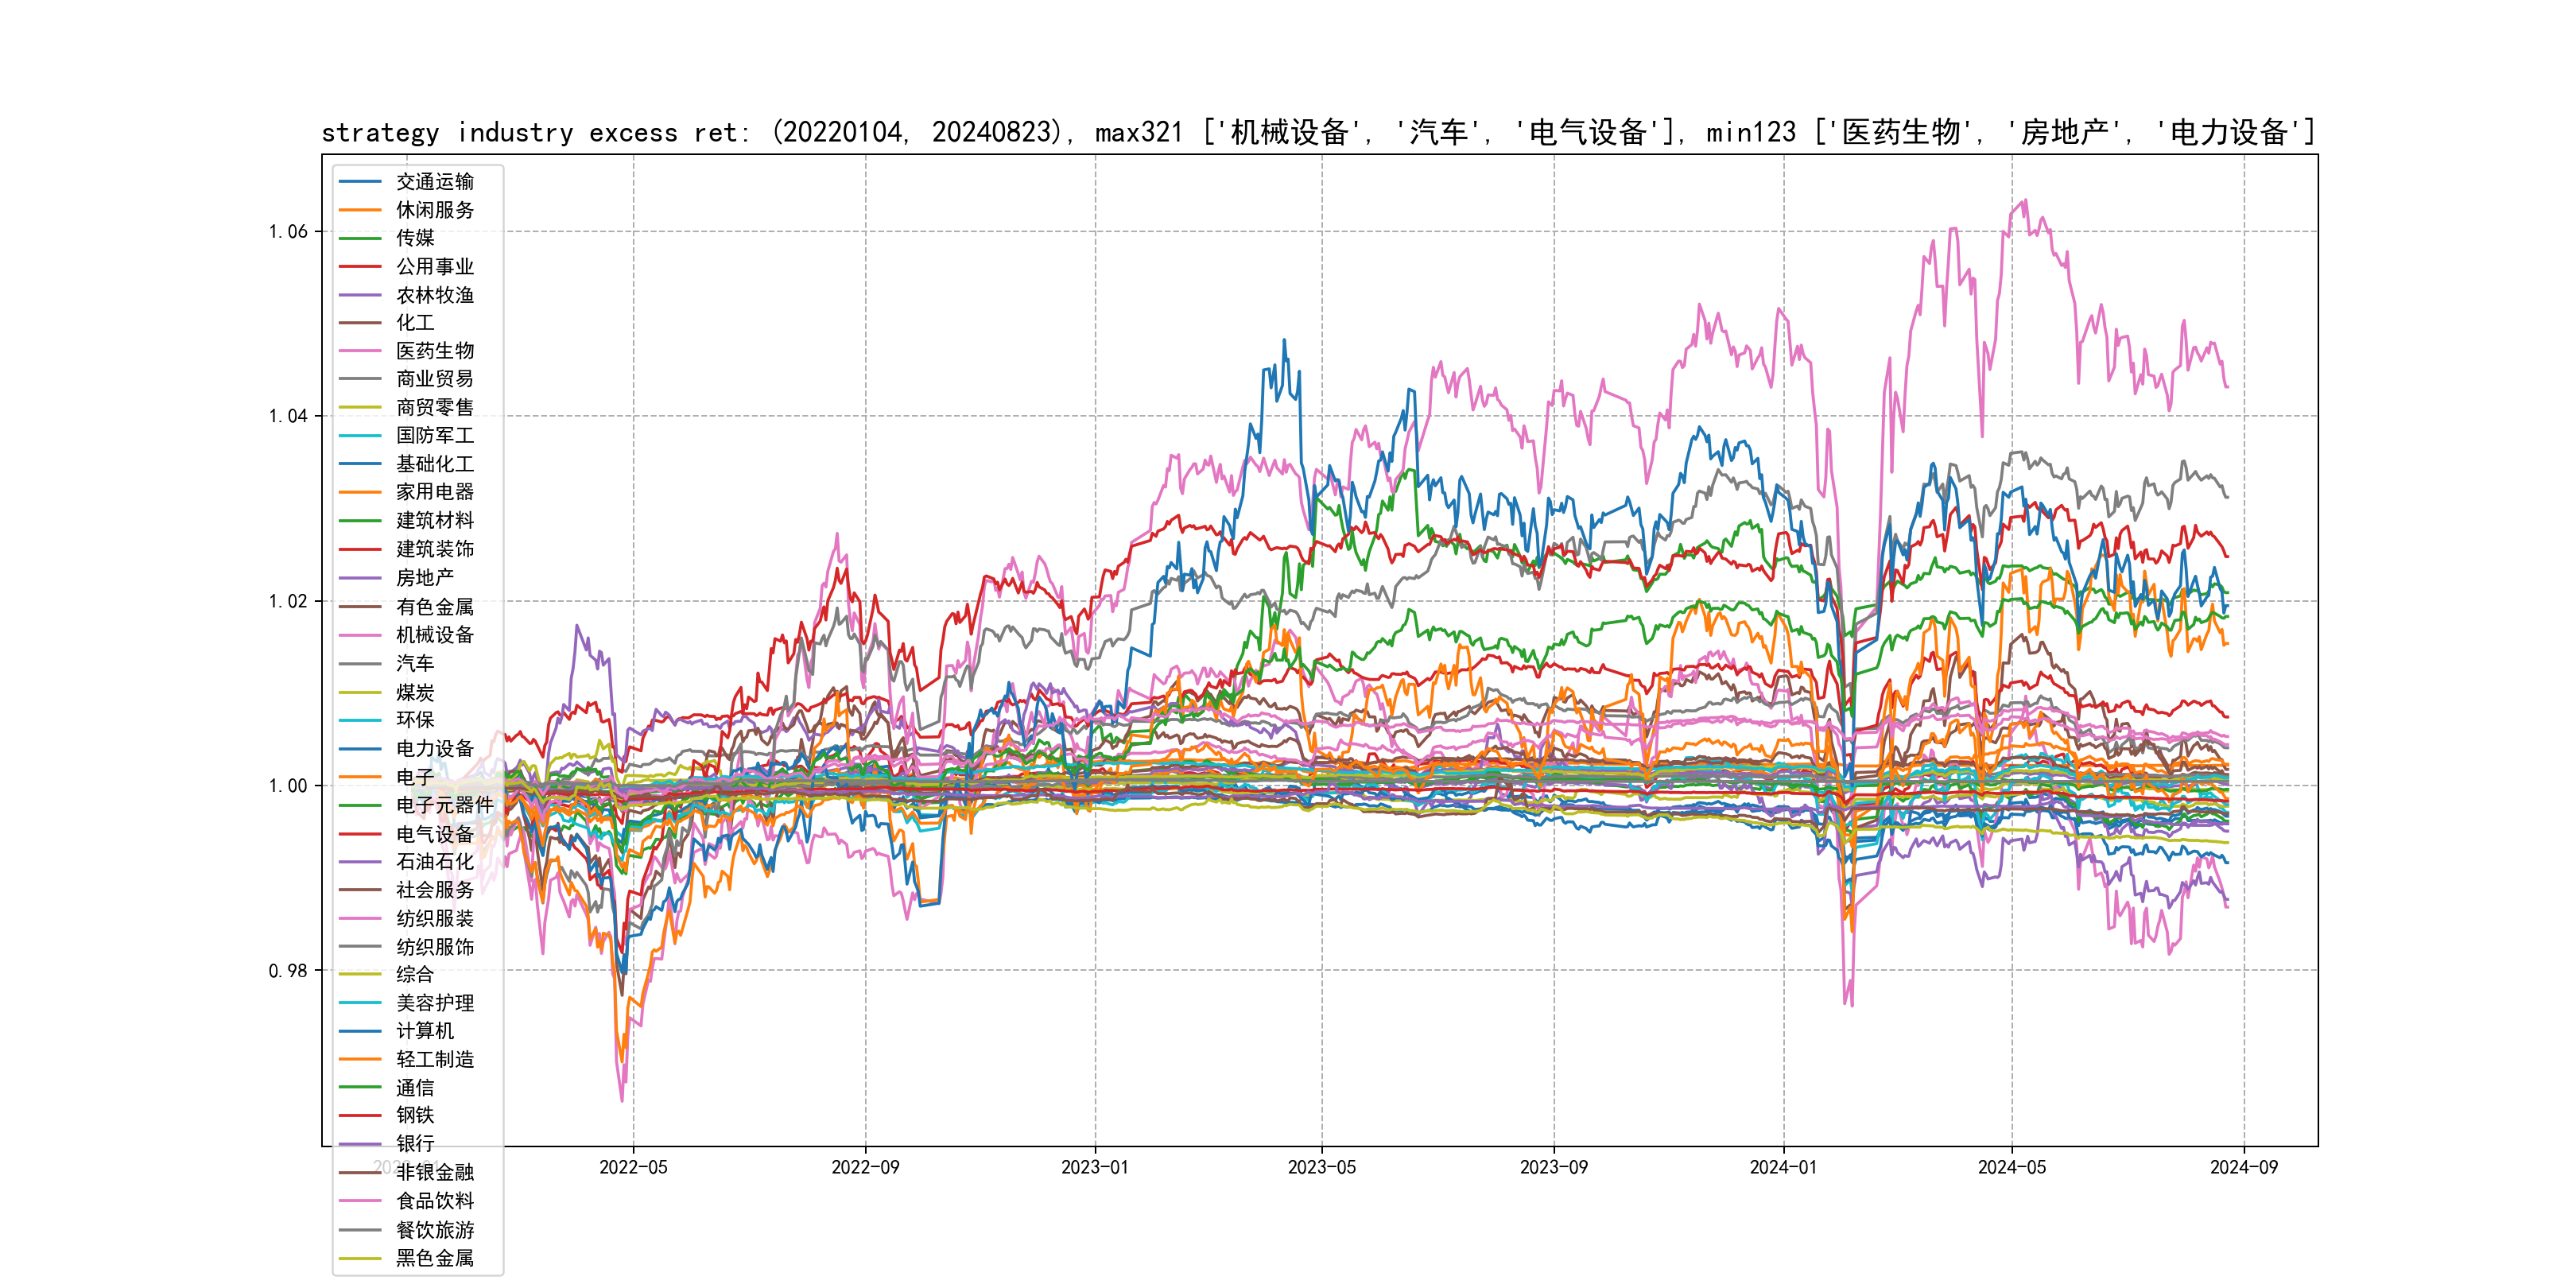The width and height of the screenshot is (2576, 1288).
Task: Click the 计算机 legend entry
Action: pyautogui.click(x=424, y=1031)
